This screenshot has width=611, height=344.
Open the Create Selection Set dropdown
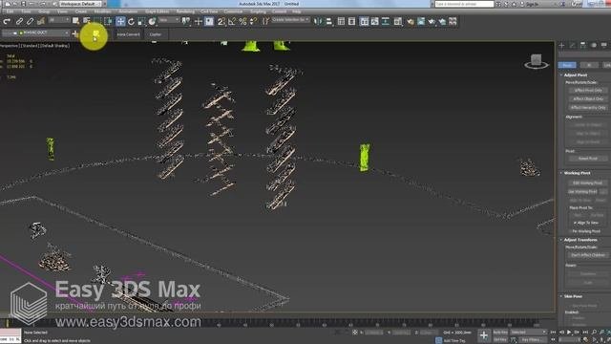[290, 19]
